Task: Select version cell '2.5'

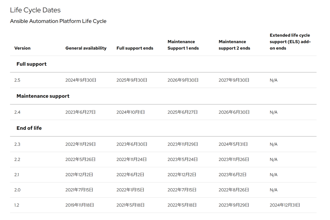Action: coord(17,80)
